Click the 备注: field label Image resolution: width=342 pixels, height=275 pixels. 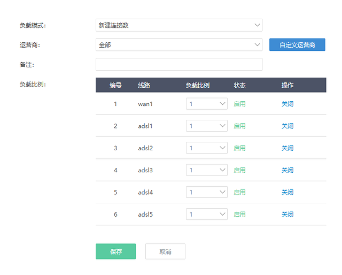[27, 65]
